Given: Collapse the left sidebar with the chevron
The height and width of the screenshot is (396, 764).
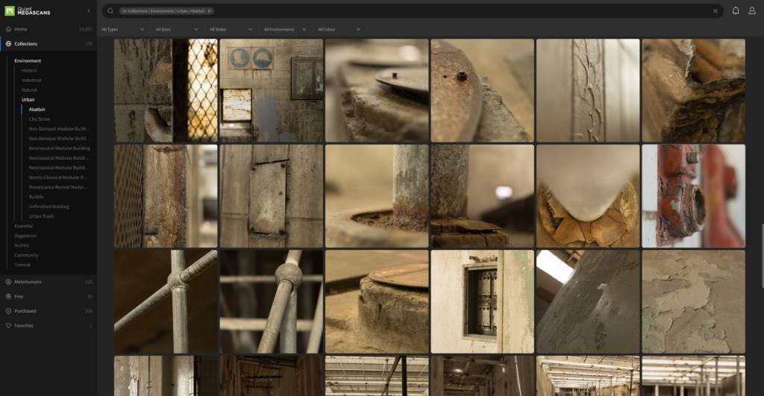Looking at the screenshot, I should [88, 10].
